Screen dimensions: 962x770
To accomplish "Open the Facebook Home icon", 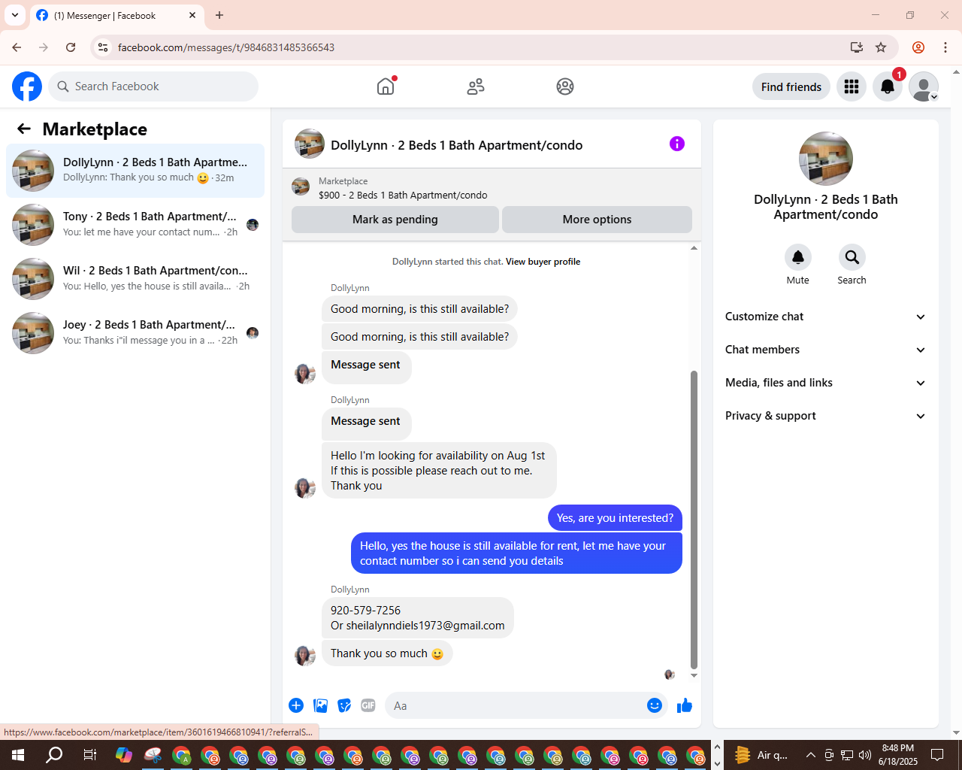I will coord(386,86).
